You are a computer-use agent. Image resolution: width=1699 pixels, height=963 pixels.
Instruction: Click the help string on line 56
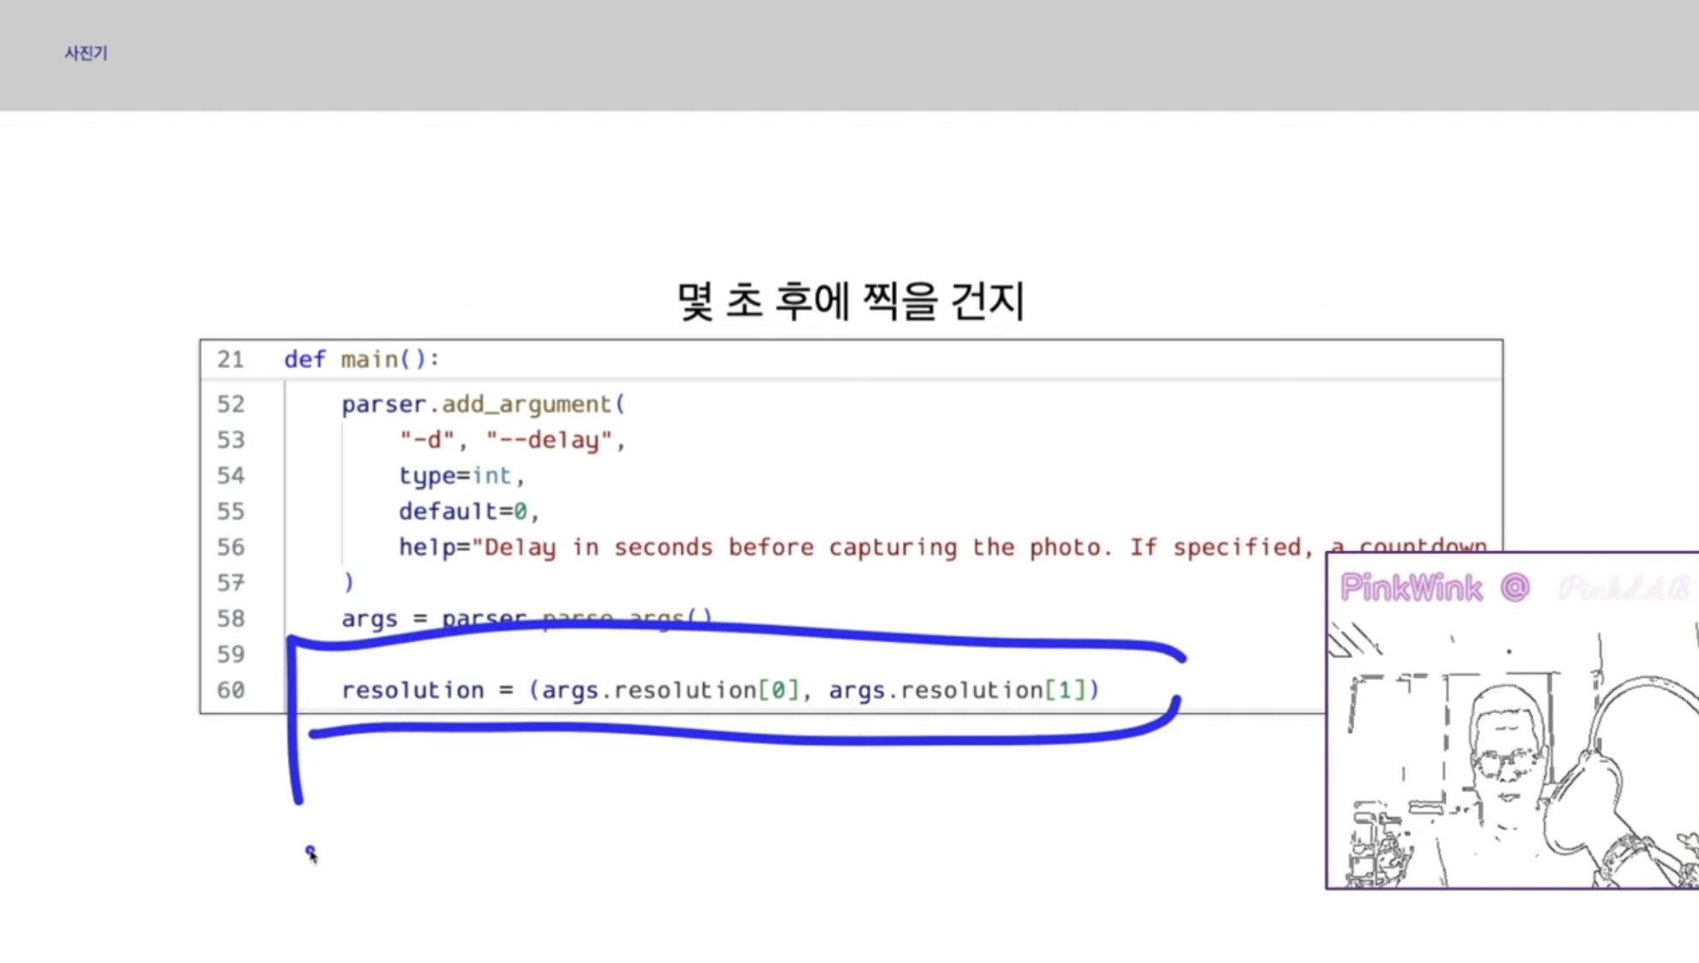click(856, 547)
